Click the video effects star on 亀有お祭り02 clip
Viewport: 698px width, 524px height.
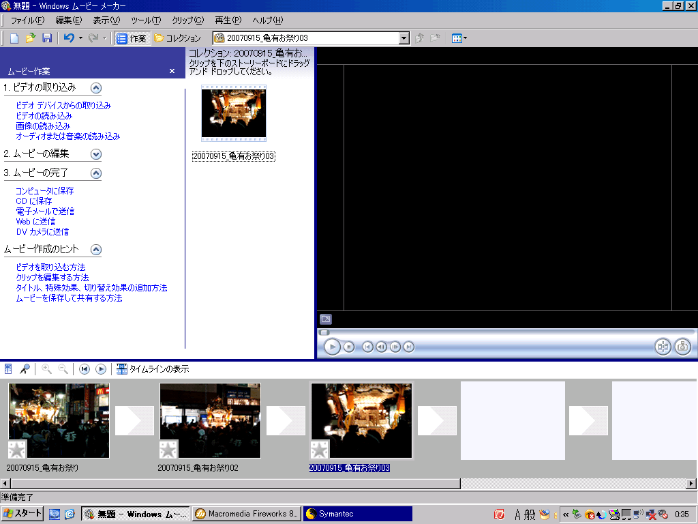coord(168,450)
